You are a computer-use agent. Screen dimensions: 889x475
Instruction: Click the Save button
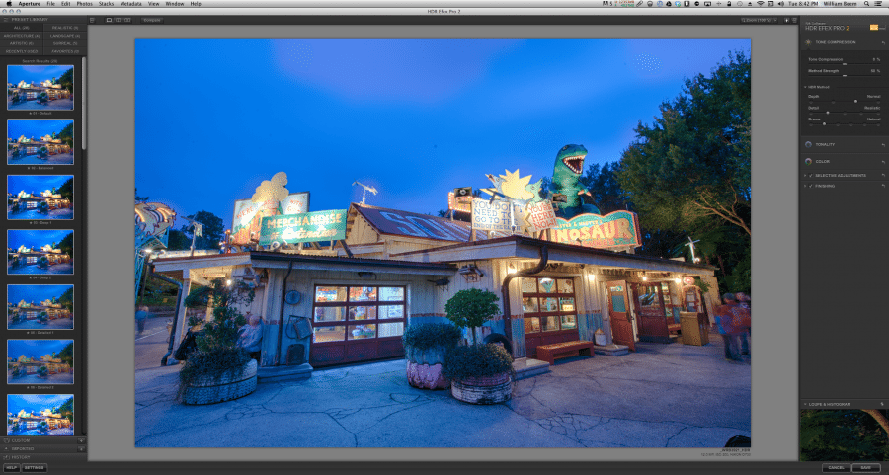pyautogui.click(x=865, y=468)
